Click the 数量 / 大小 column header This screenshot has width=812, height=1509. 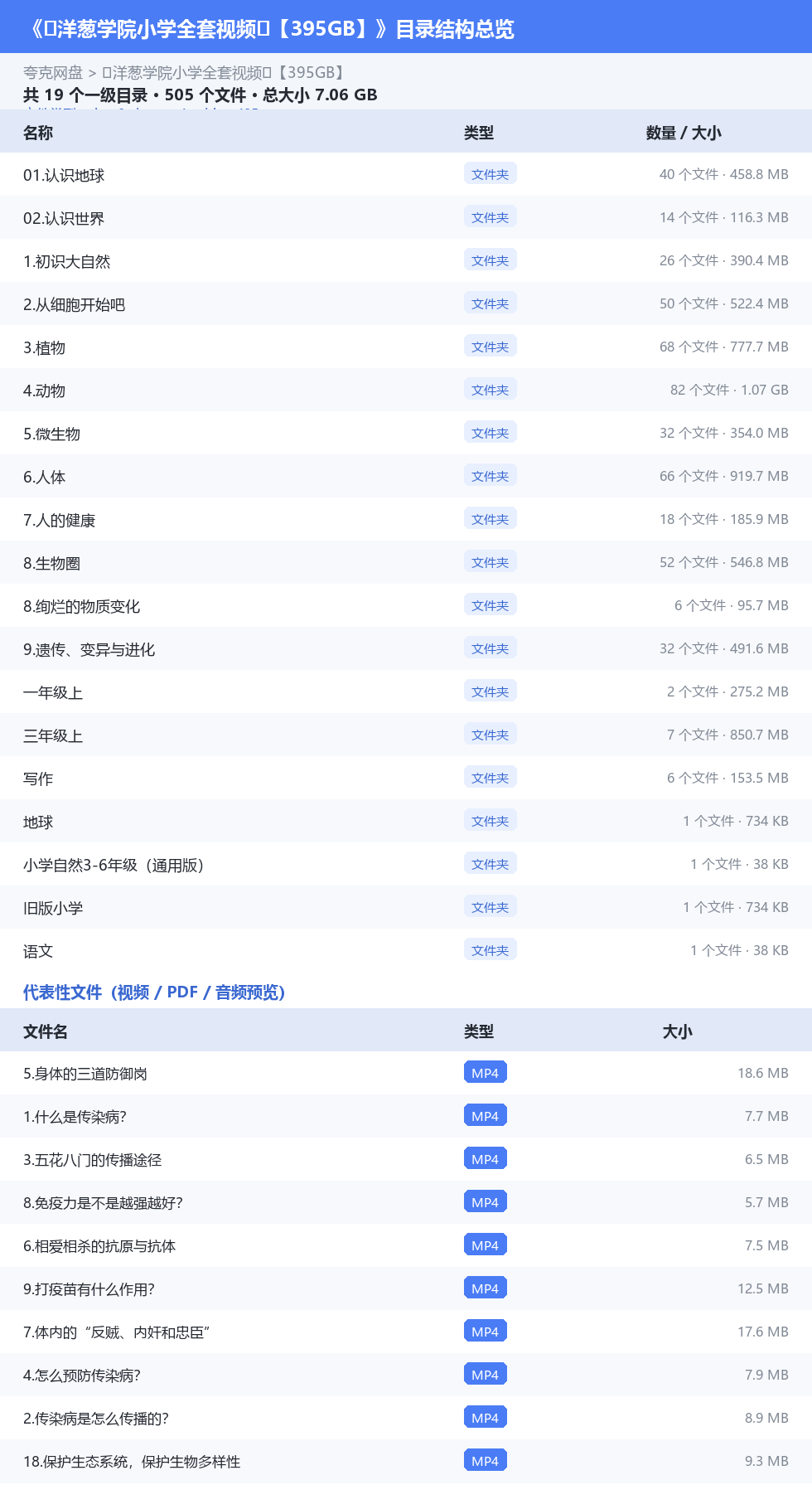pyautogui.click(x=684, y=133)
